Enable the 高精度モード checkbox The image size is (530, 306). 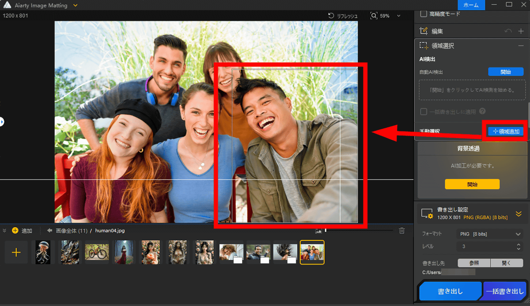pos(424,14)
